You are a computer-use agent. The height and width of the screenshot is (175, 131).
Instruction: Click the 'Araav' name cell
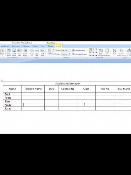[12, 105]
